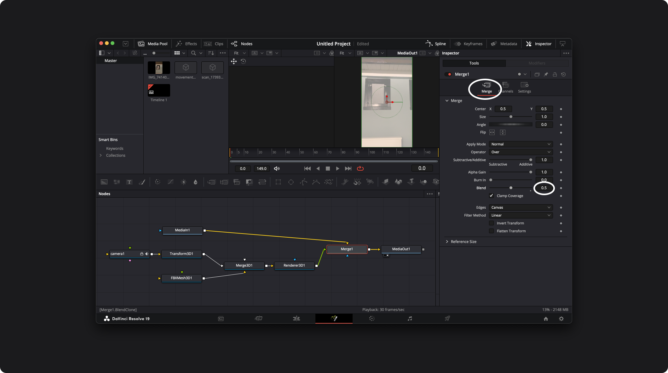
Task: Add an Ellipse mask tool
Action: [x=291, y=182]
